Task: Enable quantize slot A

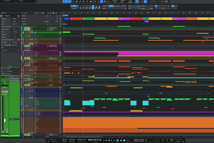Action: tap(156, 6)
